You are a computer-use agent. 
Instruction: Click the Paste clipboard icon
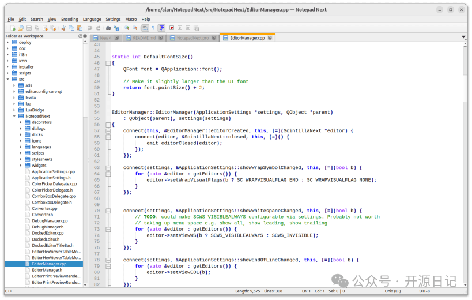[80, 28]
